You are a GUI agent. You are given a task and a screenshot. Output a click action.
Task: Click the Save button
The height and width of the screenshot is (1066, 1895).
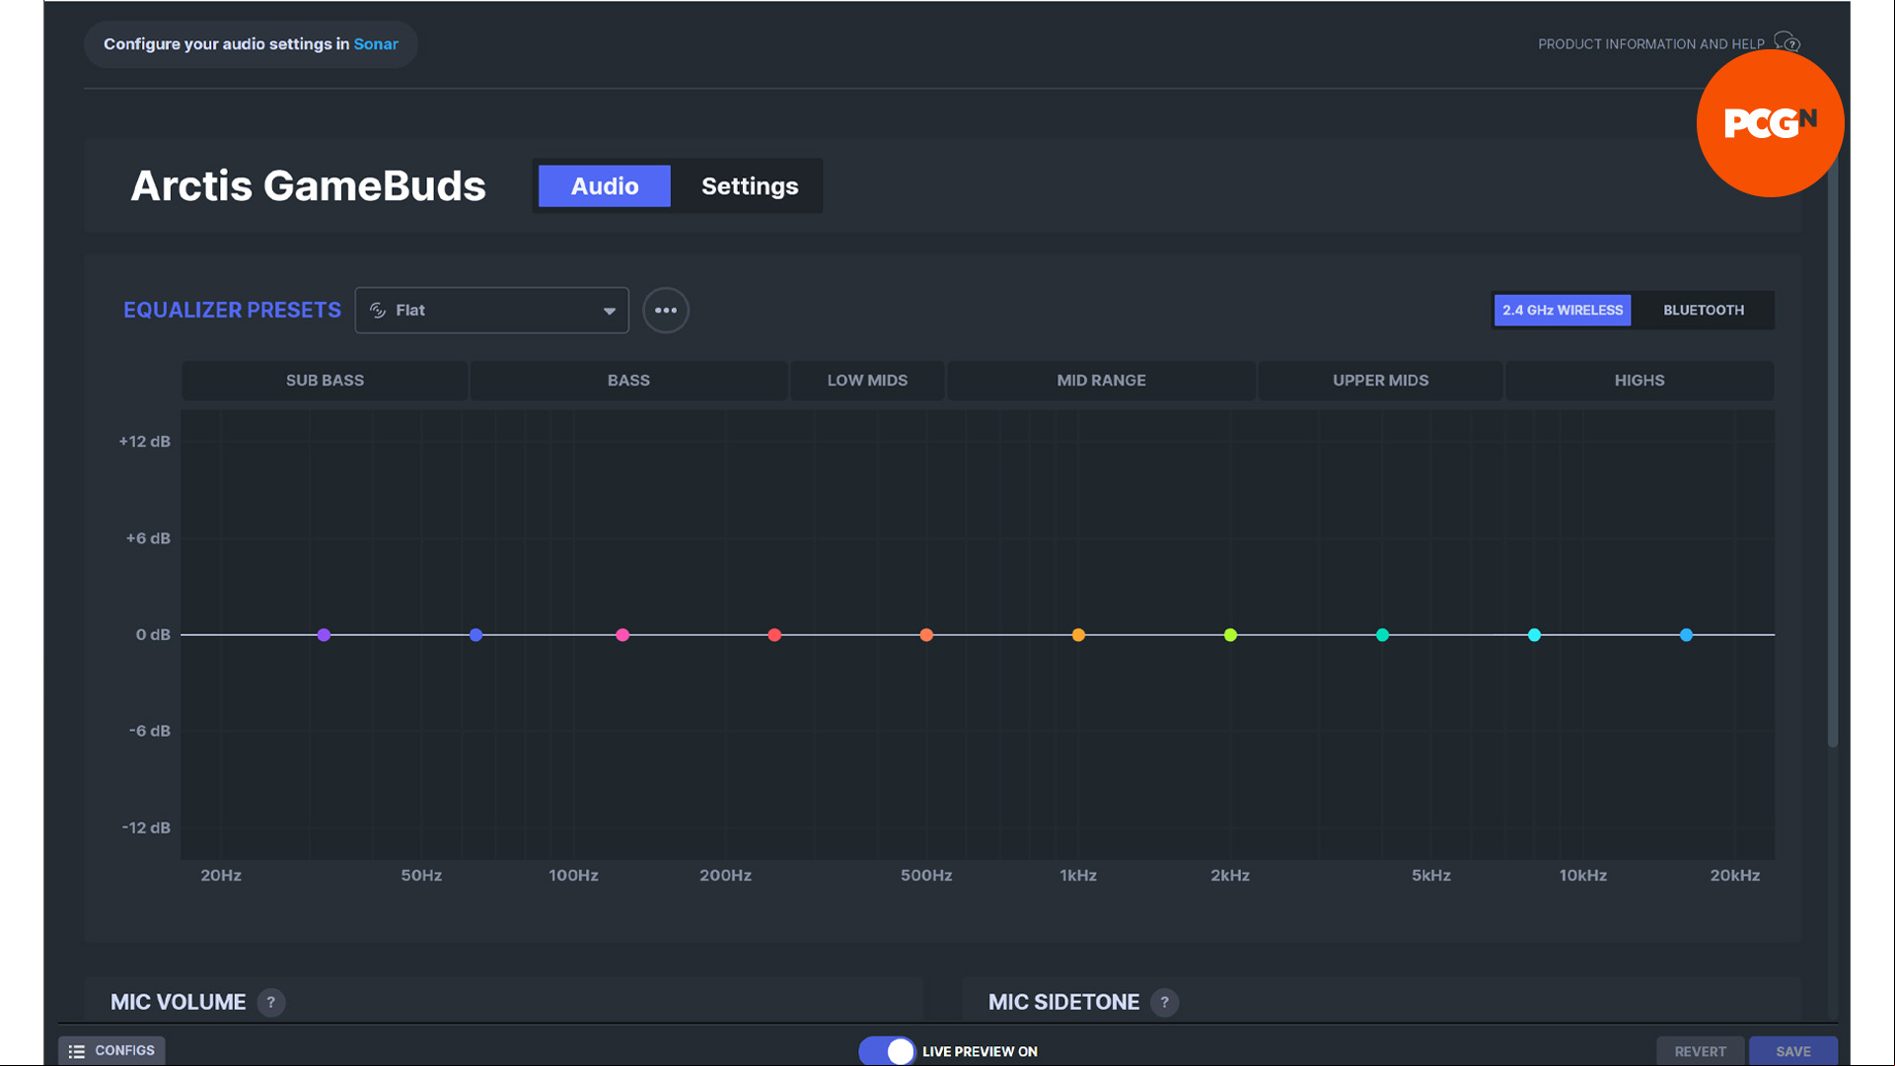click(x=1792, y=1051)
